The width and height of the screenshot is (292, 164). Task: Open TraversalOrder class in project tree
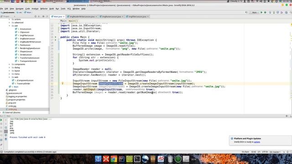pos(23,84)
